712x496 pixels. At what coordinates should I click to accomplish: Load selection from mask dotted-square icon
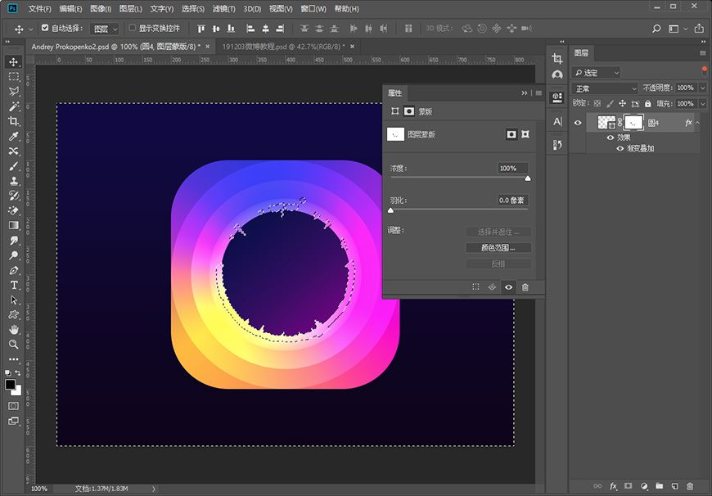475,287
